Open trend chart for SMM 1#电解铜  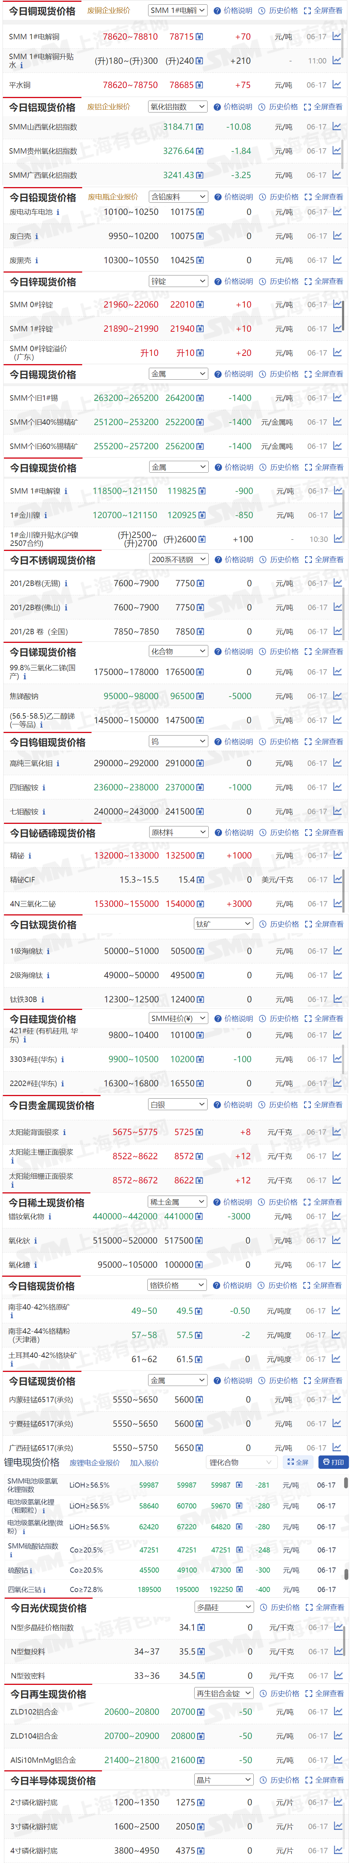tap(337, 36)
